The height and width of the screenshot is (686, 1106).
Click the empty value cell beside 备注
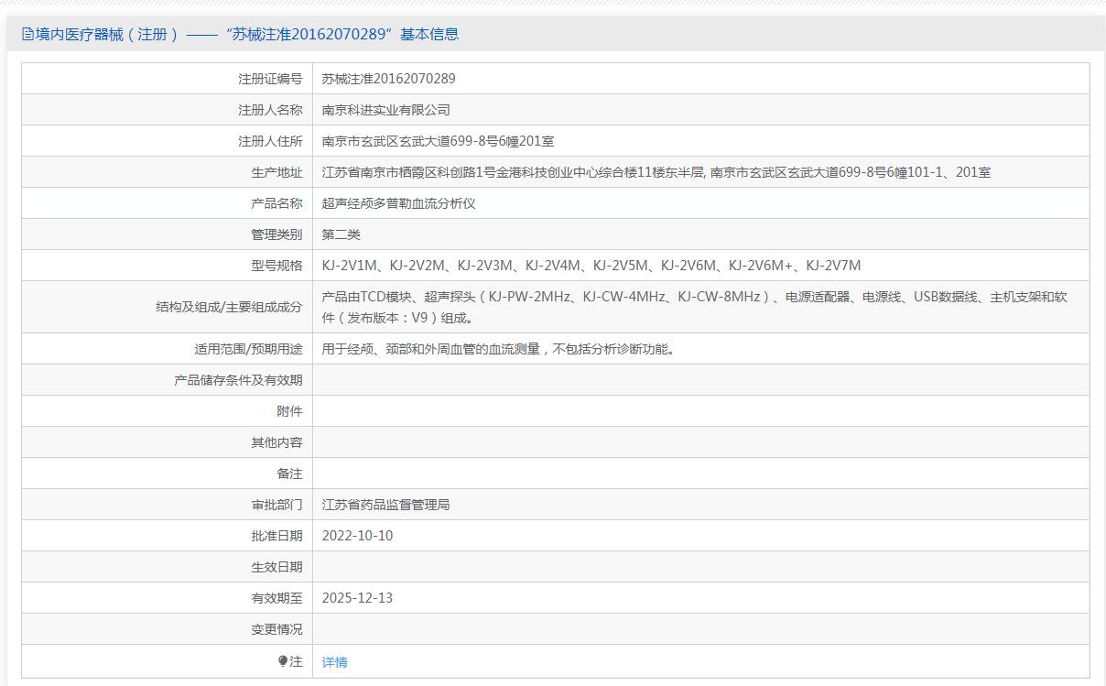(x=700, y=474)
